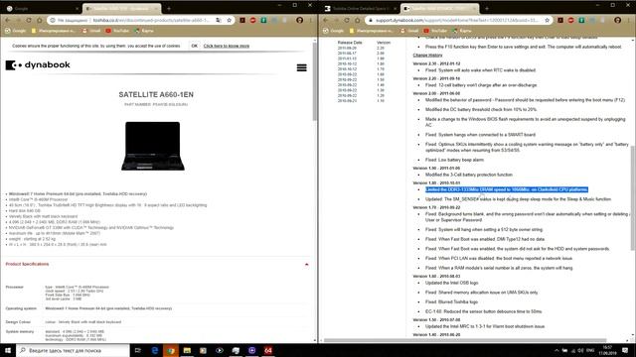Click the left page vertical scrollbar
The image size is (636, 357).
click(315, 81)
